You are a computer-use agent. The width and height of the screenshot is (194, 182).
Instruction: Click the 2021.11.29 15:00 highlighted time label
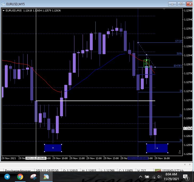pos(138,158)
